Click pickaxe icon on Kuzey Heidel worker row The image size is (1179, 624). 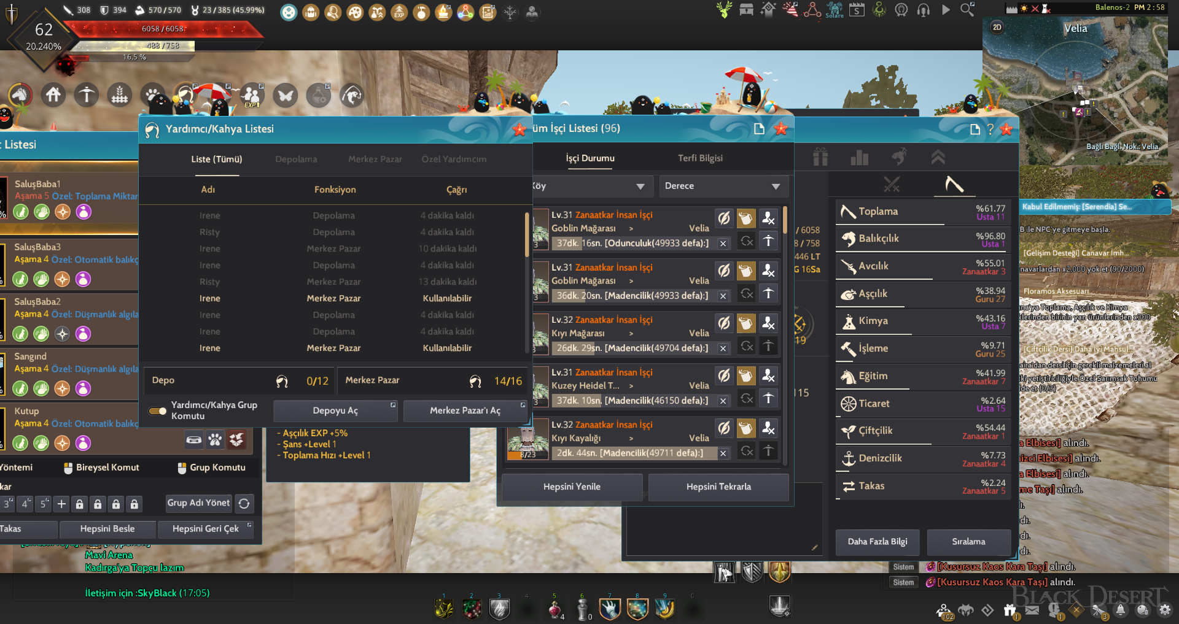pos(768,398)
